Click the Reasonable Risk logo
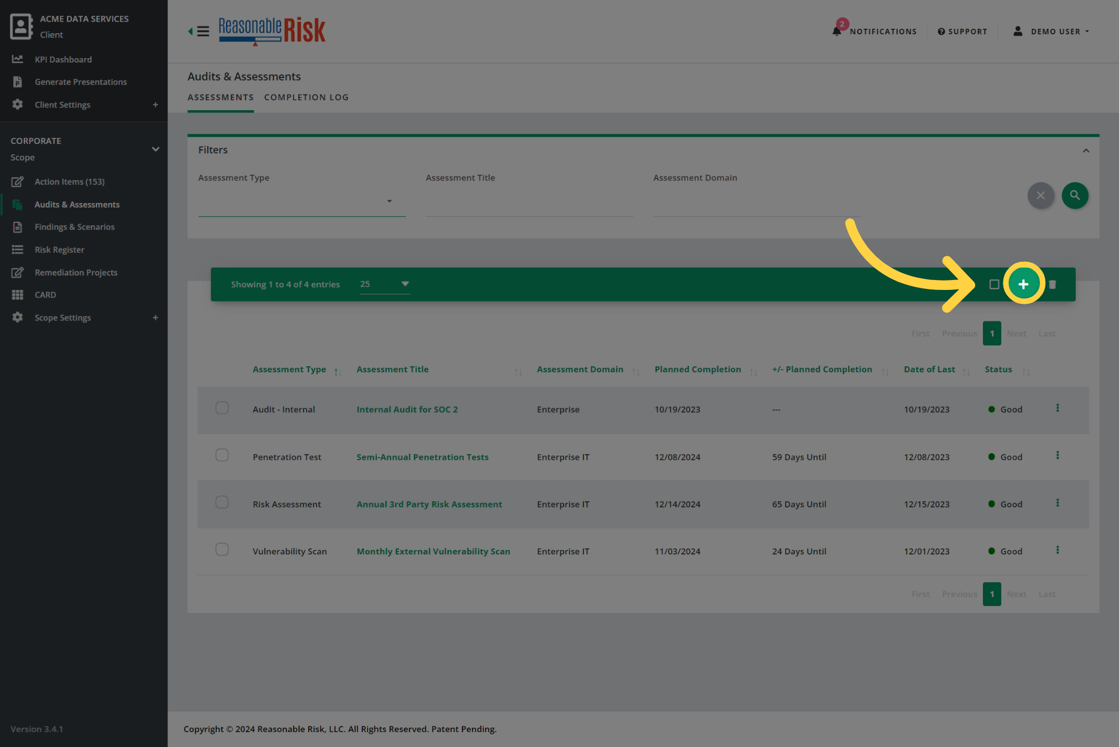 click(272, 30)
